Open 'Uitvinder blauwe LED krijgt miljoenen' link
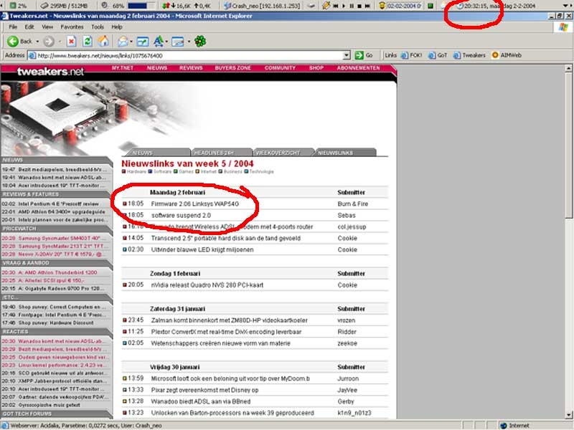 pos(202,249)
